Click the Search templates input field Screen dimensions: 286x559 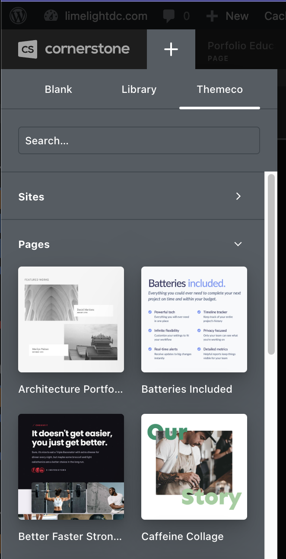pos(139,140)
